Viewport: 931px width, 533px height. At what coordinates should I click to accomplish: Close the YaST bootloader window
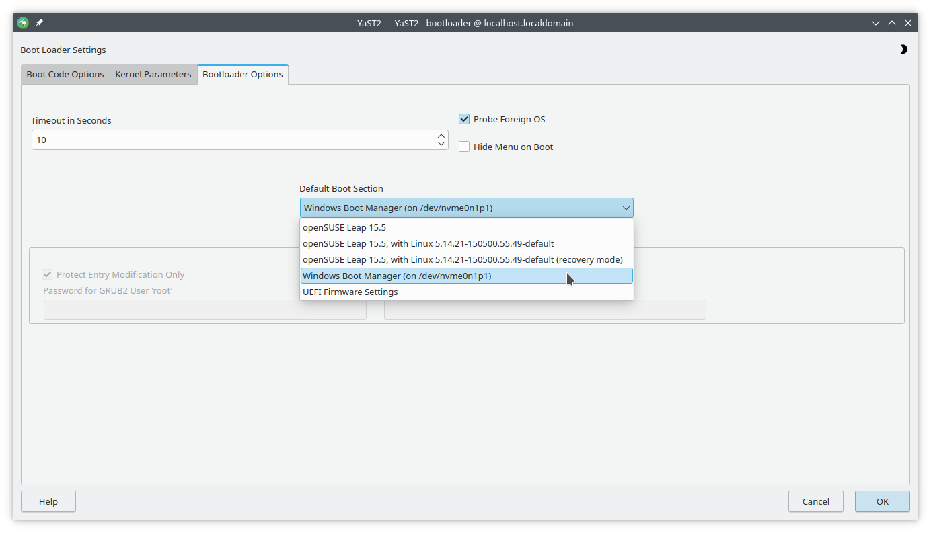(x=908, y=23)
